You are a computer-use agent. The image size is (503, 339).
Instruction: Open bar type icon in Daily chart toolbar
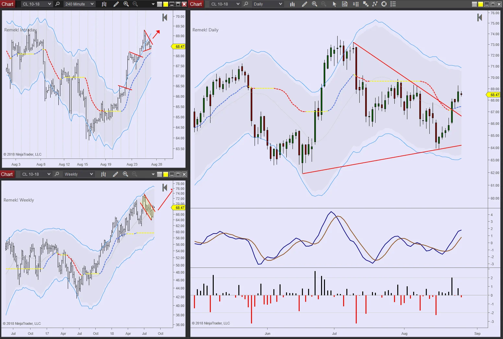tap(293, 4)
